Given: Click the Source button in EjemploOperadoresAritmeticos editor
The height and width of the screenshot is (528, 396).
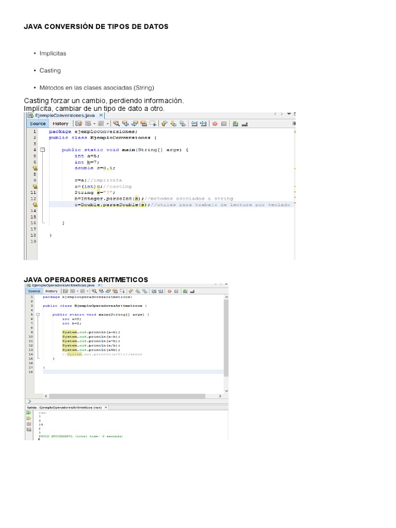Looking at the screenshot, I should (x=34, y=291).
